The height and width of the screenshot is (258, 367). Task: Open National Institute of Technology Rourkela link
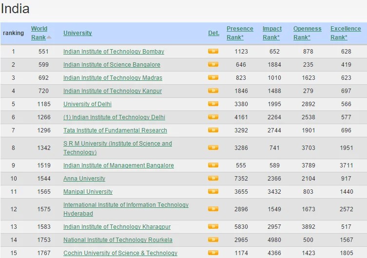point(118,240)
